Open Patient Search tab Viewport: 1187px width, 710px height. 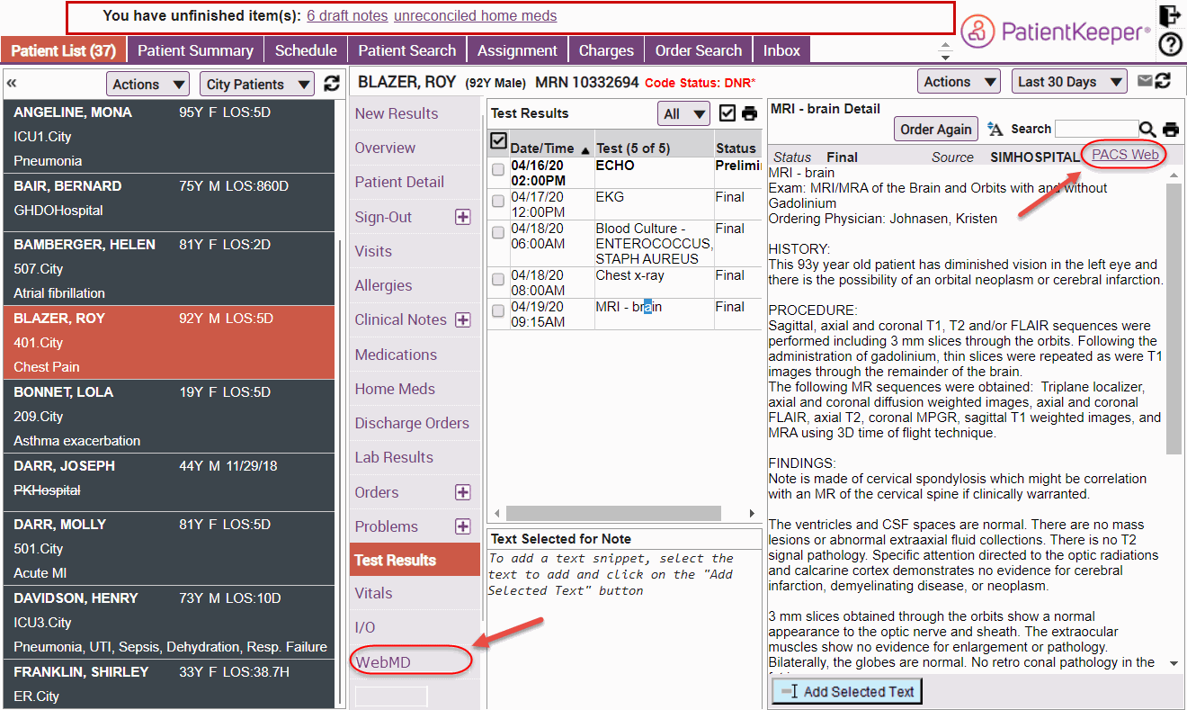407,50
